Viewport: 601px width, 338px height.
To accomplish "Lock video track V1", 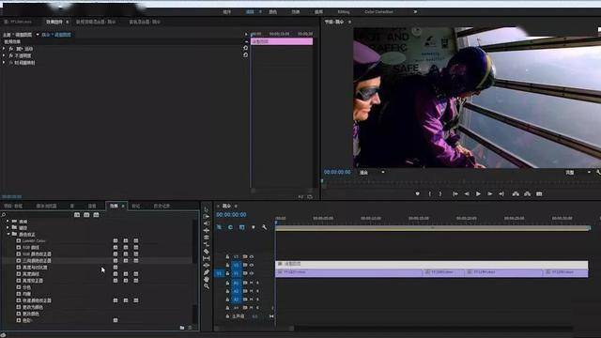I will tap(227, 273).
